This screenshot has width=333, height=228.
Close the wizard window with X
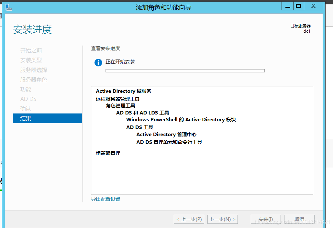pyautogui.click(x=314, y=6)
